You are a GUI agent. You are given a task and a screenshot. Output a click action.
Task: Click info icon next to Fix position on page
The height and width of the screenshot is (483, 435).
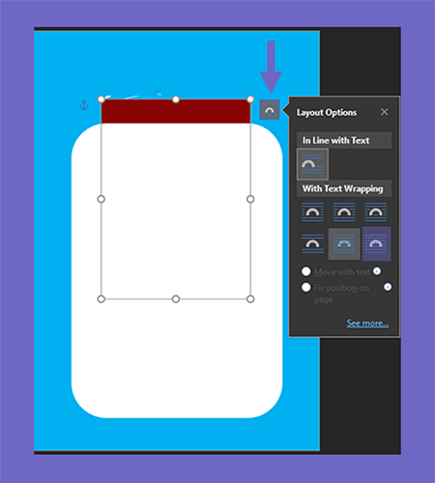(x=388, y=287)
